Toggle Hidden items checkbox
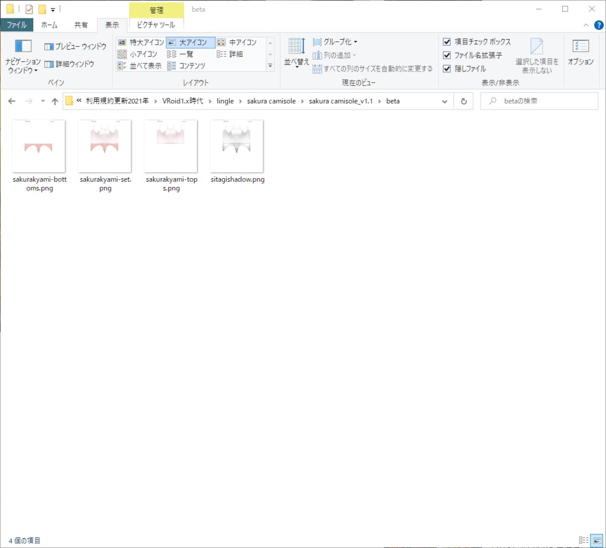Image resolution: width=606 pixels, height=548 pixels. pos(447,69)
